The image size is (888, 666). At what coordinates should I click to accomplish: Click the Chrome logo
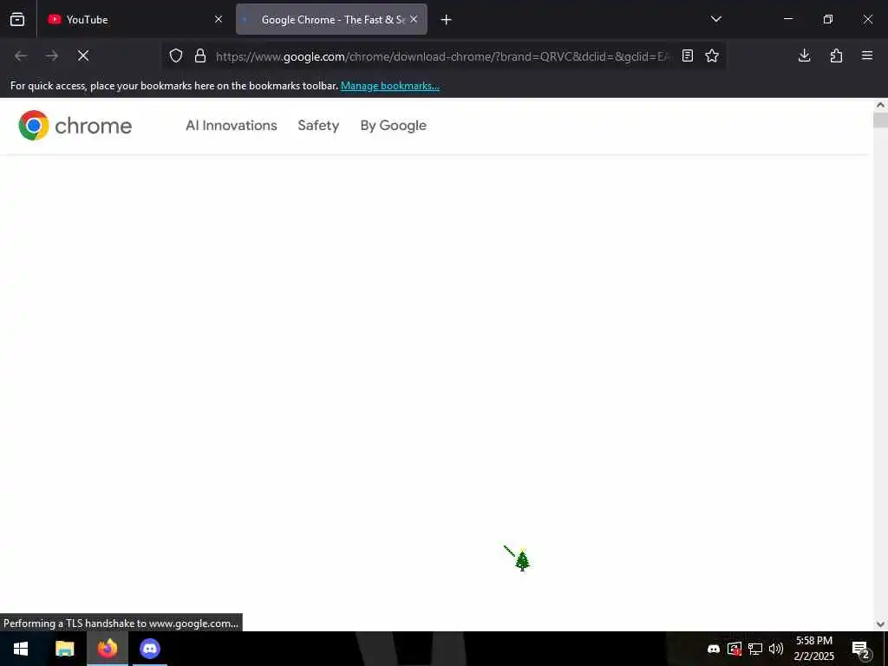coord(75,125)
